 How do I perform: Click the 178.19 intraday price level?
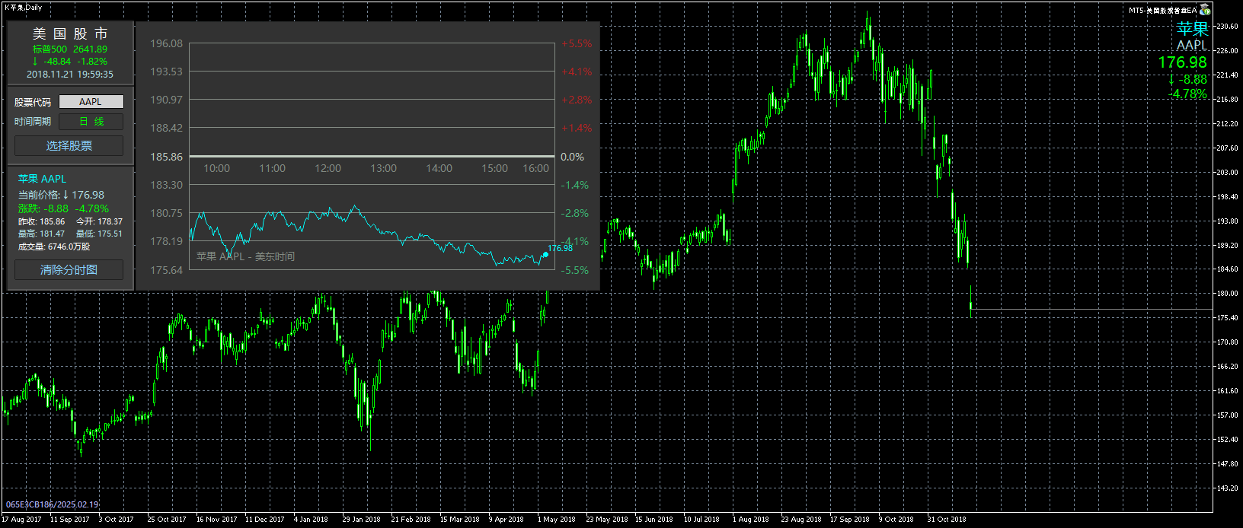(x=166, y=241)
